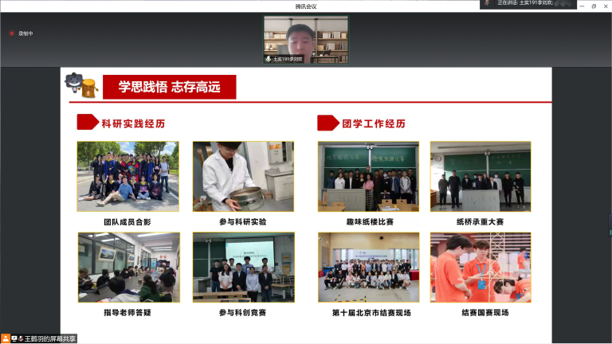Click the screen share icon at bottom-left
Screen dimensions: 612x344
pyautogui.click(x=14, y=338)
